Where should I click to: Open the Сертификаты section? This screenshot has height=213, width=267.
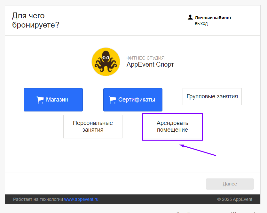coord(133,100)
